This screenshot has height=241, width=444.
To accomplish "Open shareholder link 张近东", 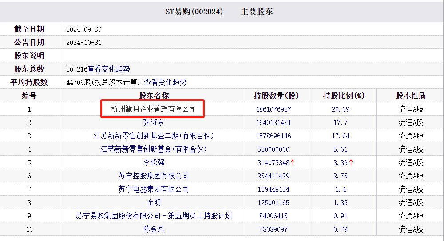I will pyautogui.click(x=154, y=122).
